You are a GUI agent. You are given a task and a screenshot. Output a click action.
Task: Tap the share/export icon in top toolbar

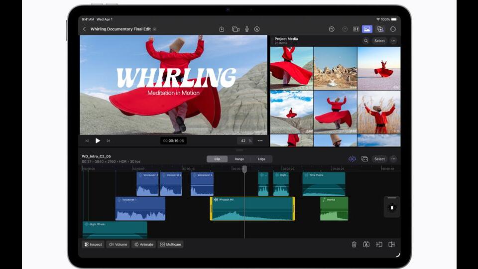click(x=222, y=29)
